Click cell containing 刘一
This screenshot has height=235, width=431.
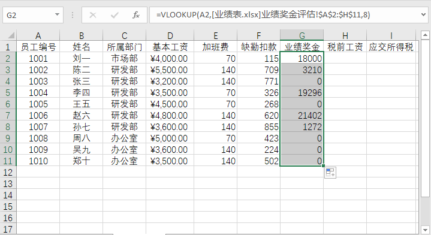click(82, 58)
